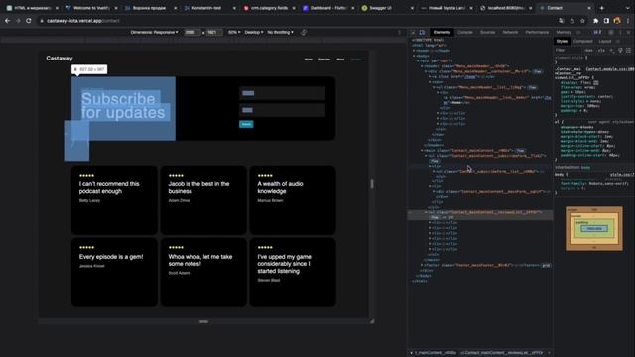
Task: Switch to the Memory tab
Action: click(564, 32)
